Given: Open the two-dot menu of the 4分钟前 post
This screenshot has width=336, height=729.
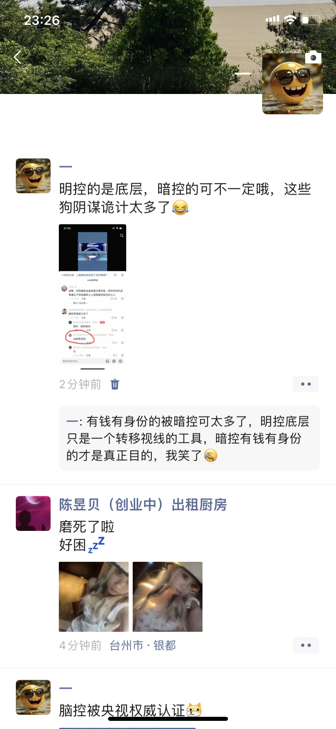Looking at the screenshot, I should 306,645.
